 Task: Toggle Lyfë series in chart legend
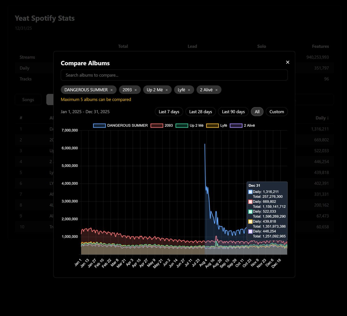pyautogui.click(x=217, y=126)
